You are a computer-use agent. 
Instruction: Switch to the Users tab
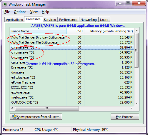click(104, 20)
